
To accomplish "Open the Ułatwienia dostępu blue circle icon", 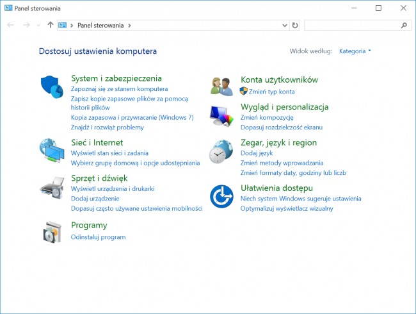I will coord(221,196).
